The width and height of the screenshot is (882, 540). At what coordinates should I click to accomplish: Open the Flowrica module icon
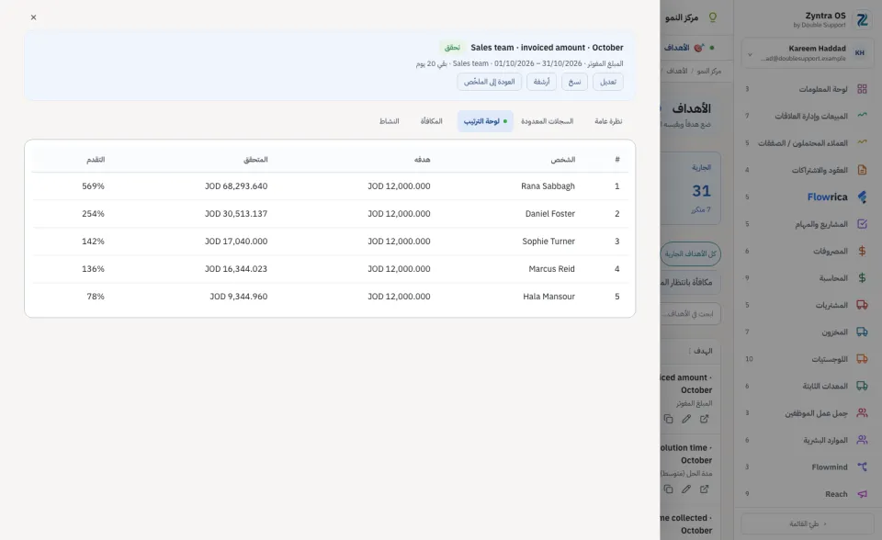(862, 197)
